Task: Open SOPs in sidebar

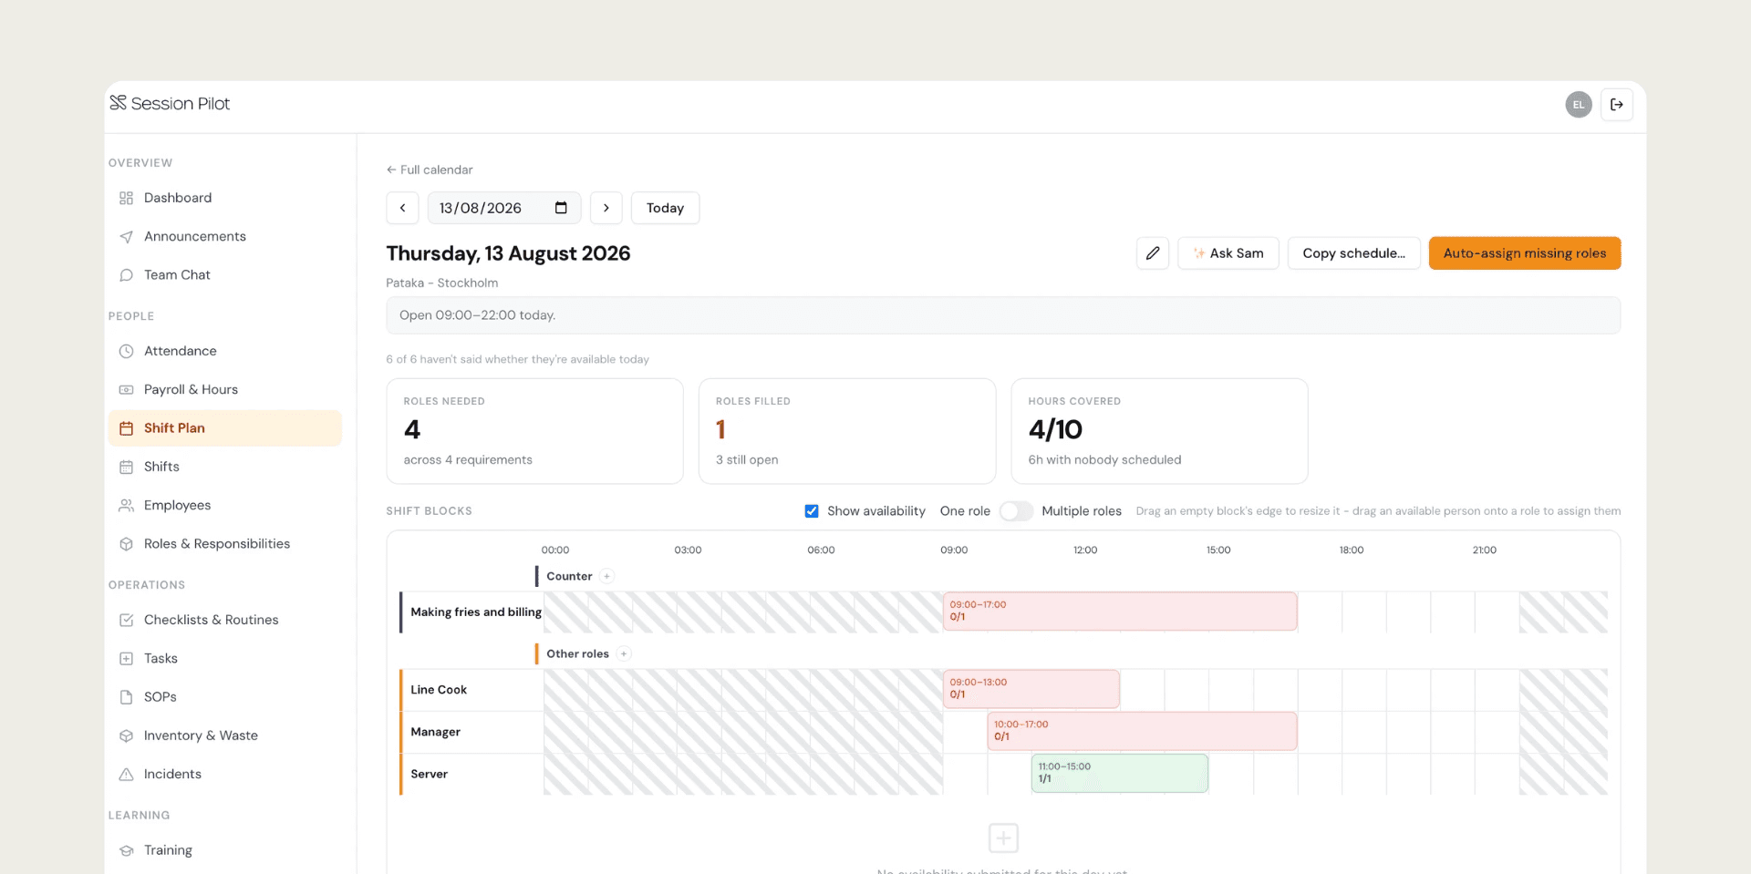Action: [x=224, y=696]
